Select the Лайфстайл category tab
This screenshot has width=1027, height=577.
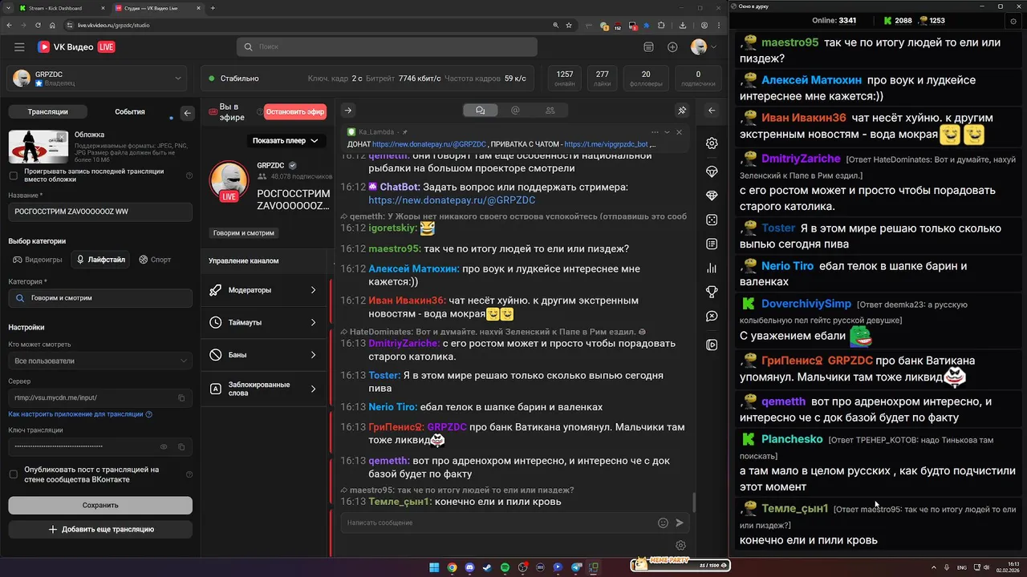tap(100, 260)
